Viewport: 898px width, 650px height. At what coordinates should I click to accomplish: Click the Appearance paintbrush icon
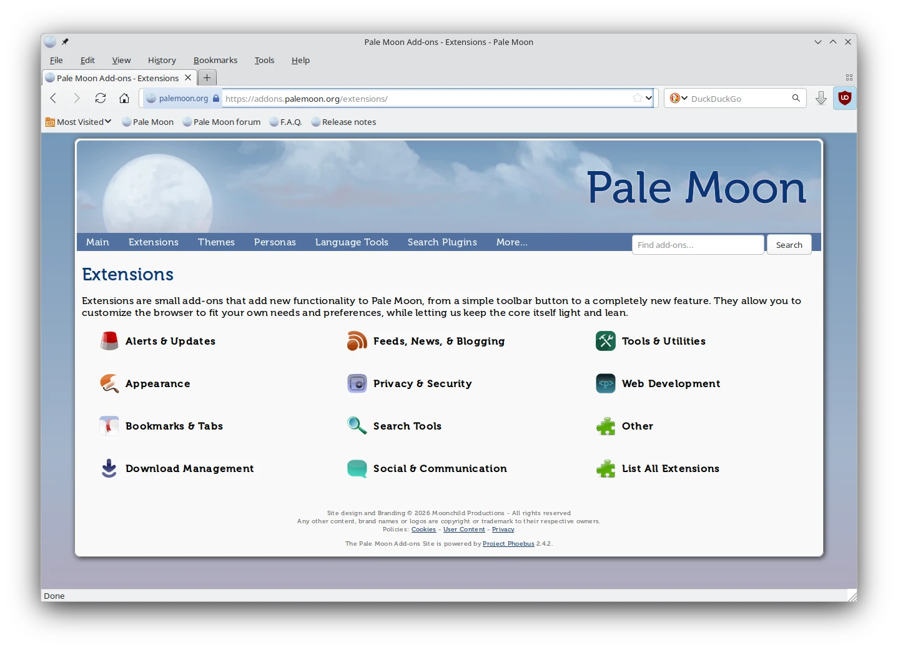pyautogui.click(x=109, y=383)
